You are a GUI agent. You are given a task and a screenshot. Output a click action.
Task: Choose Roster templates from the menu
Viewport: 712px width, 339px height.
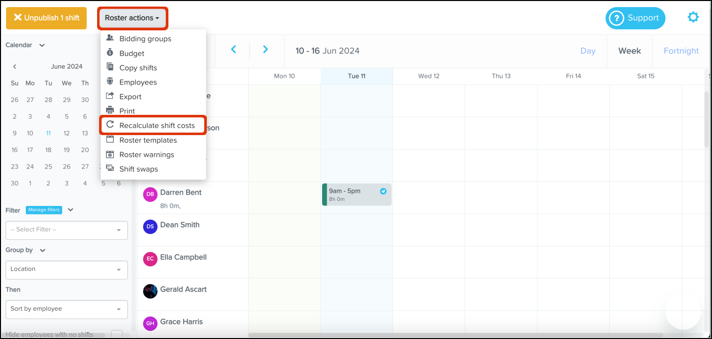[148, 140]
